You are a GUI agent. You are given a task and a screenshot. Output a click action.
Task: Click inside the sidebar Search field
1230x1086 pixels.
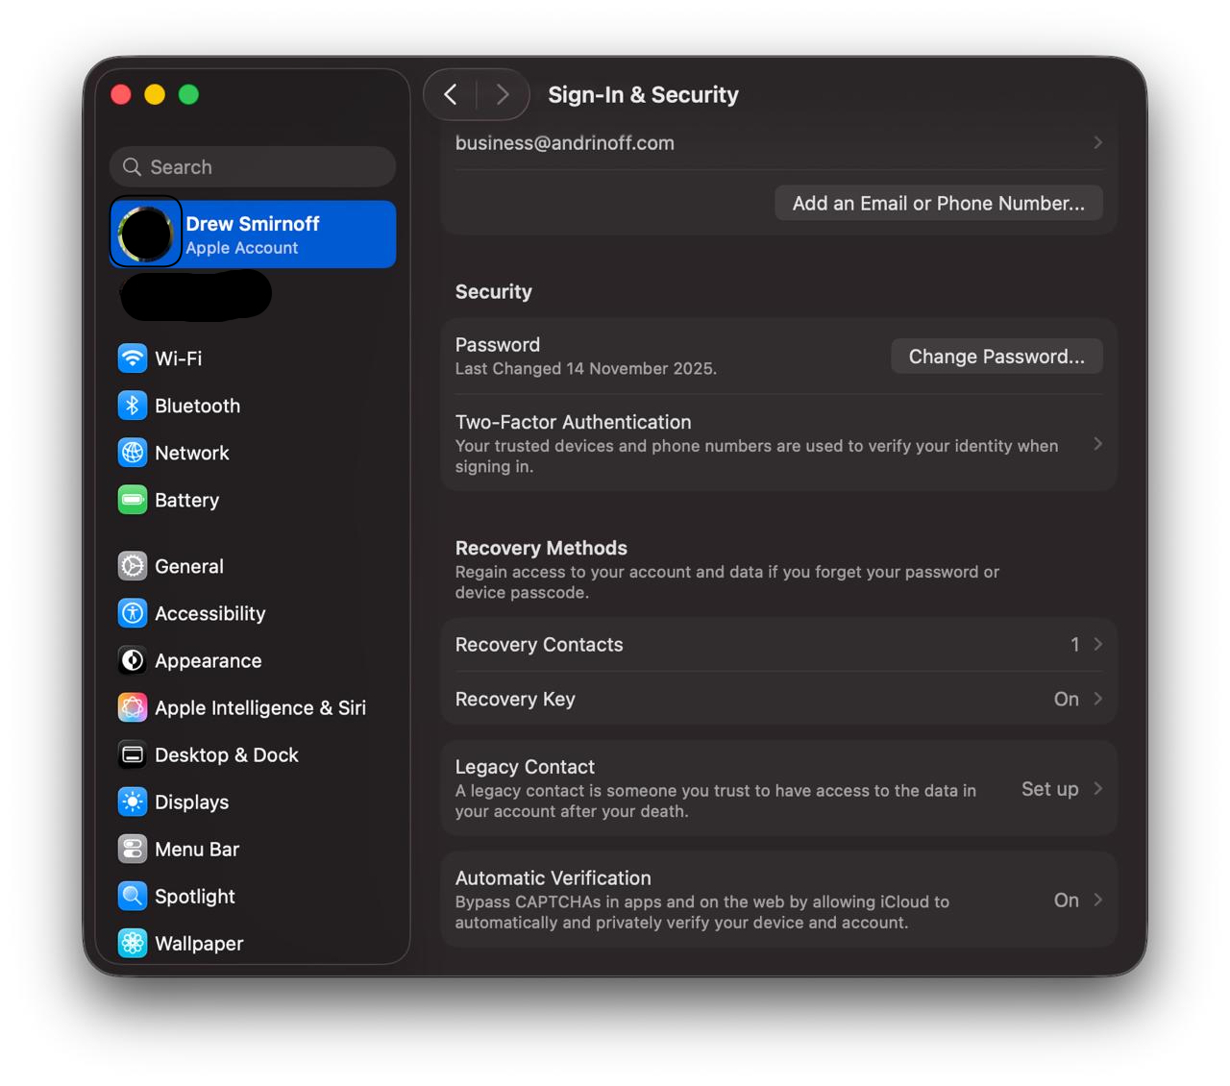coord(252,166)
